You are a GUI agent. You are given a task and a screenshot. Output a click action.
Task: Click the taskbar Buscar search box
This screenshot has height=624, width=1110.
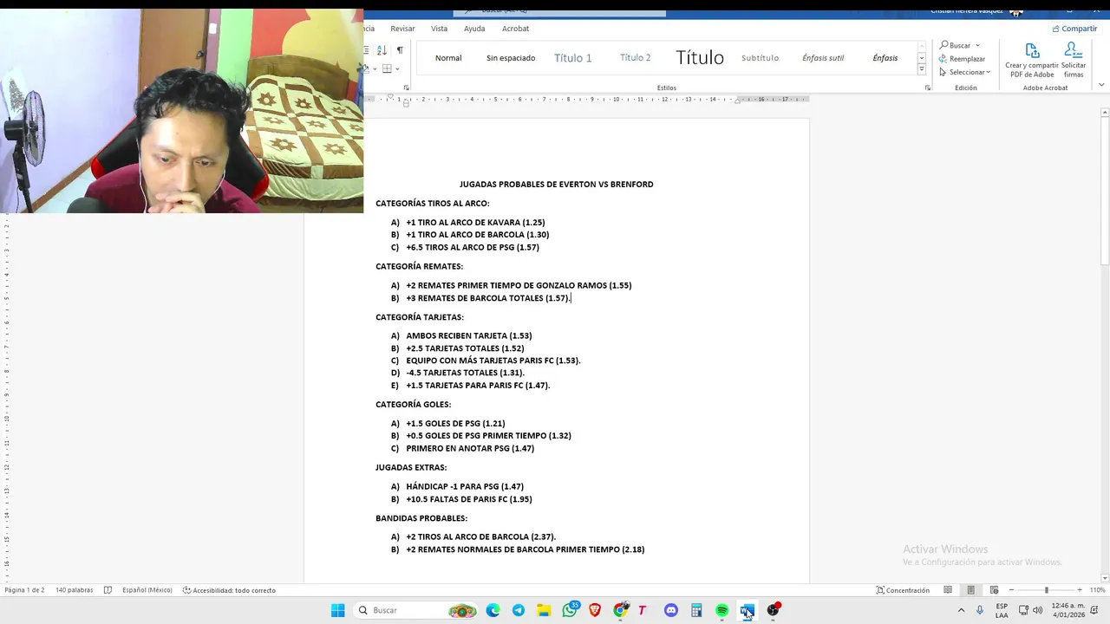pyautogui.click(x=416, y=610)
